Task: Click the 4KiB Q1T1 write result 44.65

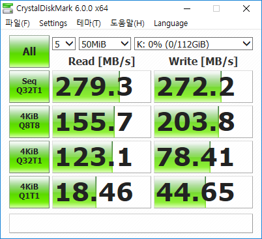Action: coord(203,192)
